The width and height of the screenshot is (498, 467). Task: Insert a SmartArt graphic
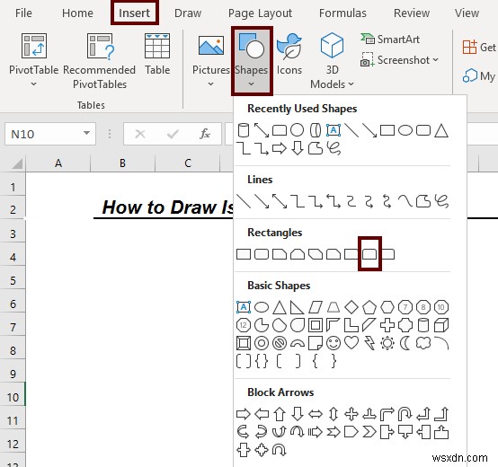tap(390, 39)
